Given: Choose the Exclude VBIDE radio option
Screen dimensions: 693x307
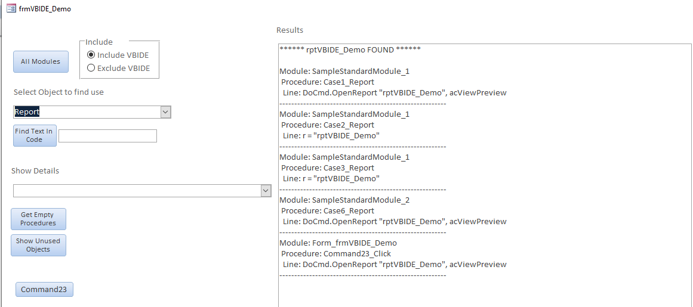Looking at the screenshot, I should (x=91, y=68).
